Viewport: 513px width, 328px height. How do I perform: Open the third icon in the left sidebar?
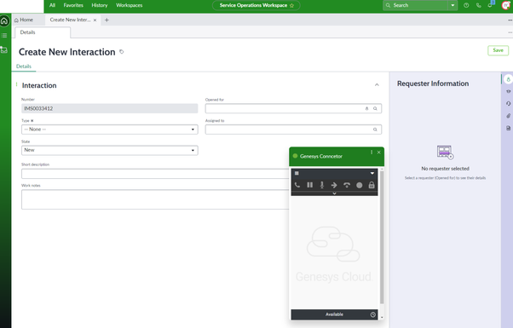point(4,49)
